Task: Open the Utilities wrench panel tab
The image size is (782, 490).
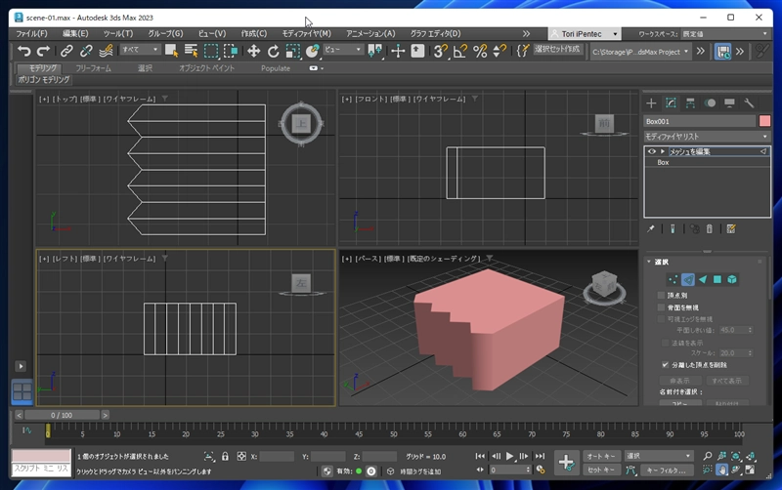Action: coord(749,103)
